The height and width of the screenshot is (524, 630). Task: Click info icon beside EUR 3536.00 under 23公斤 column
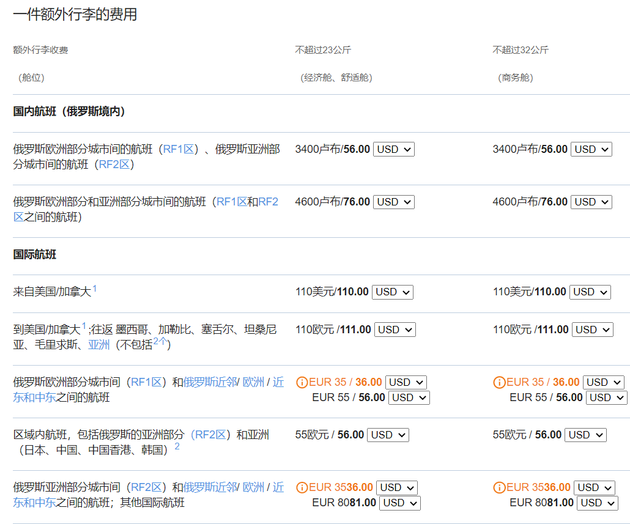(x=302, y=488)
